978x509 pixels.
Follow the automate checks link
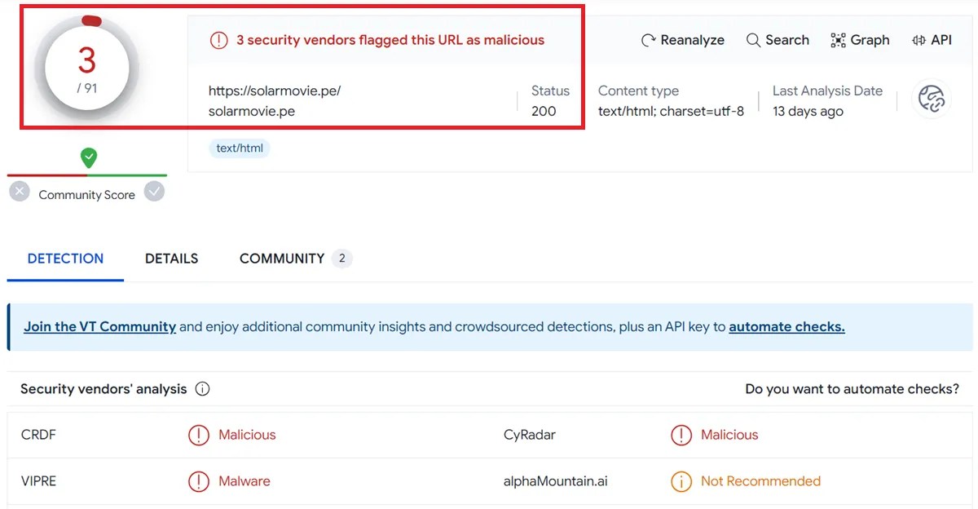coord(786,327)
